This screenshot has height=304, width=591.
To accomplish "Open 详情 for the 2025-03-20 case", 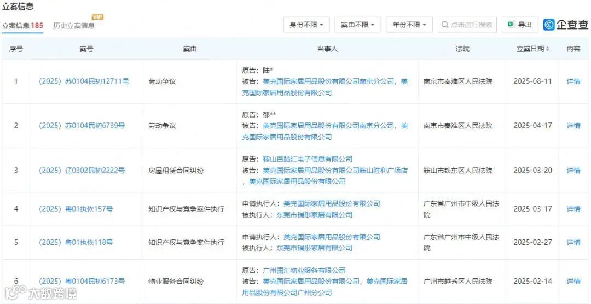I will coord(573,170).
